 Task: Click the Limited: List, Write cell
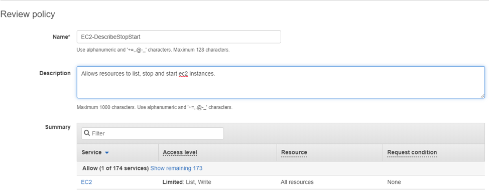pyautogui.click(x=187, y=182)
